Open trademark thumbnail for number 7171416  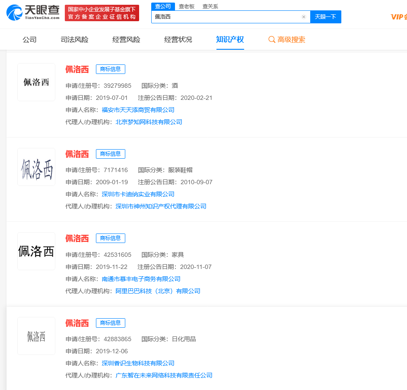[x=36, y=167]
